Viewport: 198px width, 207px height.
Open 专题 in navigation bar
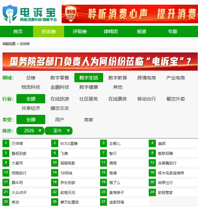[172, 32]
